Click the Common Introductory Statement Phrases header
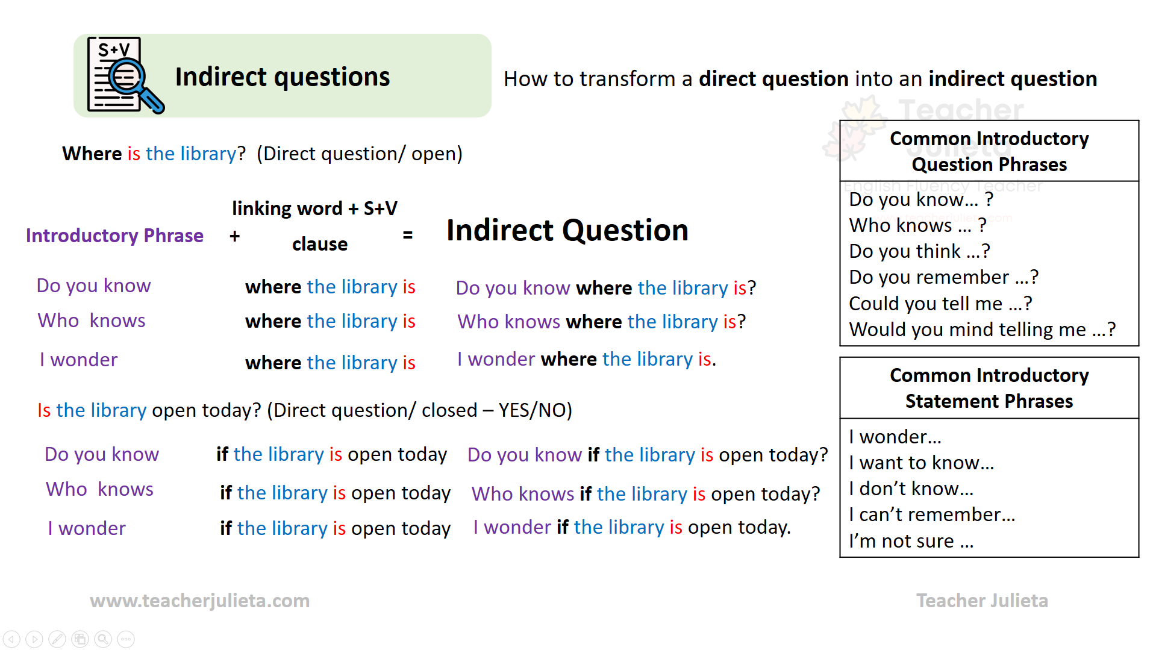The image size is (1156, 650). (x=989, y=388)
